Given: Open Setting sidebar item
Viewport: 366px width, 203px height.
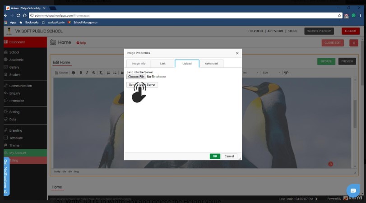Looking at the screenshot, I should 25,112.
